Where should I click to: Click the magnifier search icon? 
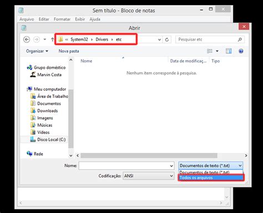tap(240, 39)
